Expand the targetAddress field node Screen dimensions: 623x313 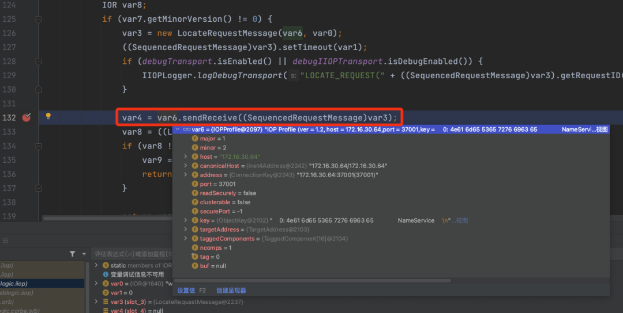point(186,230)
